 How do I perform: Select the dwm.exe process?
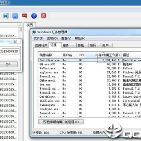point(45,85)
